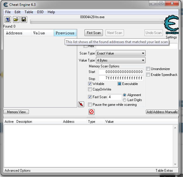Viewport: 183px width, 177px height.
Task: Uncheck the Writable checkbox
Action: tap(90, 84)
